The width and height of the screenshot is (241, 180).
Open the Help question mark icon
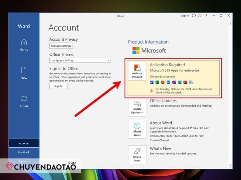[206, 16]
